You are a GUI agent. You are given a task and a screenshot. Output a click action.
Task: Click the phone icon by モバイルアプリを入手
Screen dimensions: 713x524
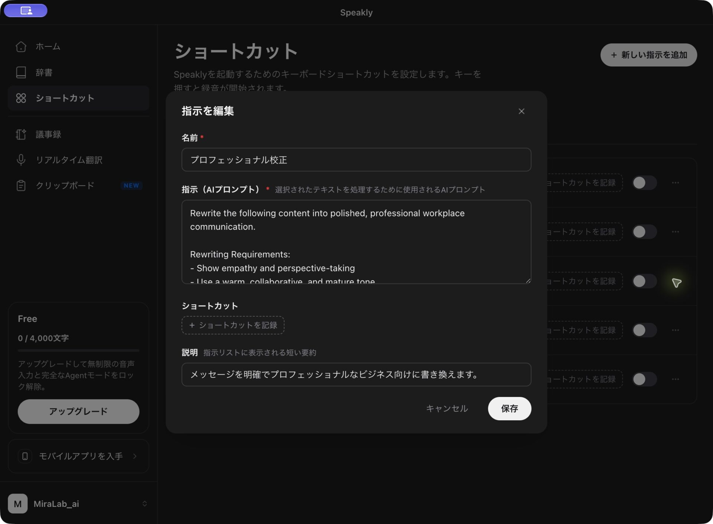(25, 456)
